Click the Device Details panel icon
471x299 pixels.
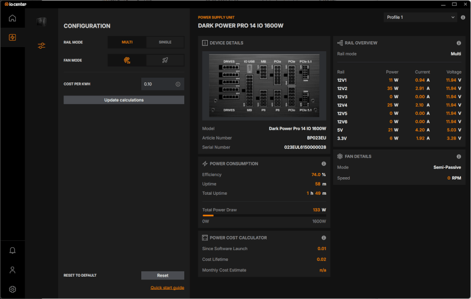pyautogui.click(x=205, y=43)
